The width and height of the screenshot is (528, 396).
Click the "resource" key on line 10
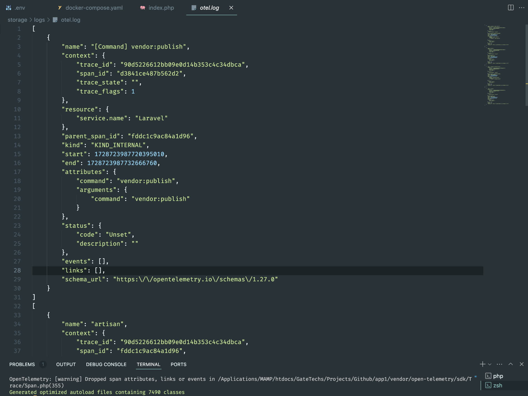80,109
